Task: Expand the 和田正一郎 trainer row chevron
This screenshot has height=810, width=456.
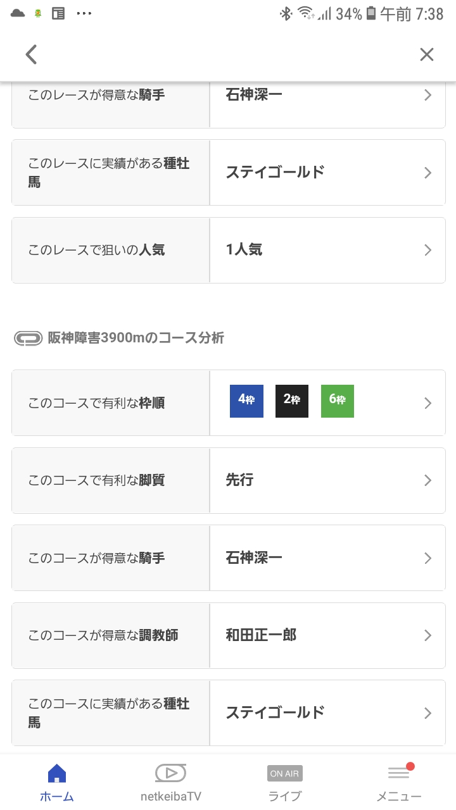Action: (428, 635)
